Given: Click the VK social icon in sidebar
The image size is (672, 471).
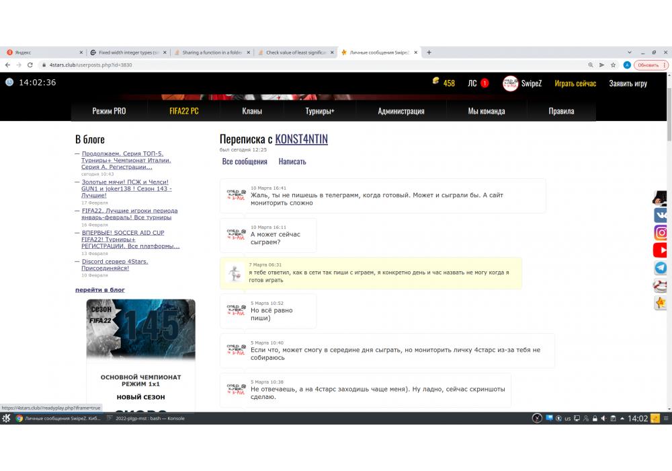Looking at the screenshot, I should (x=661, y=215).
